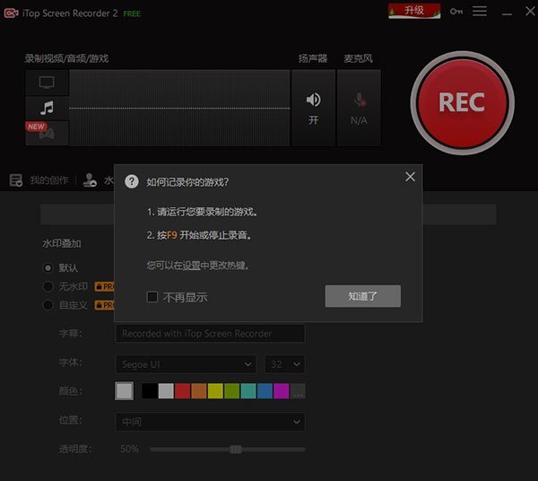Click the 知道了 button

click(362, 296)
